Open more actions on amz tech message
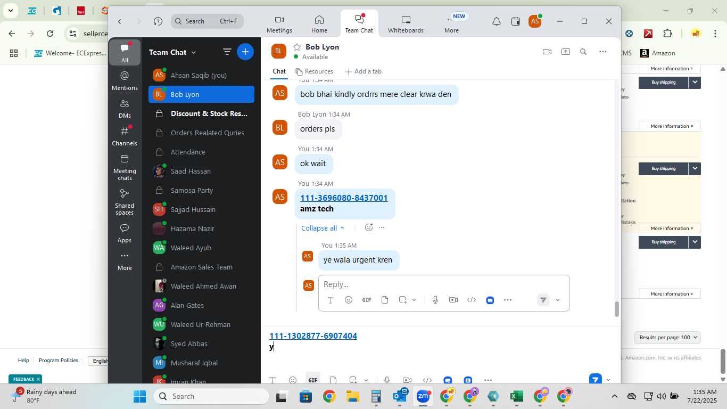Screen dimensions: 727x409 click(x=382, y=227)
